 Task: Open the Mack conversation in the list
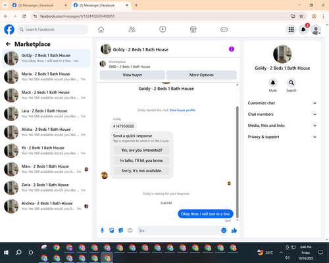[46, 95]
